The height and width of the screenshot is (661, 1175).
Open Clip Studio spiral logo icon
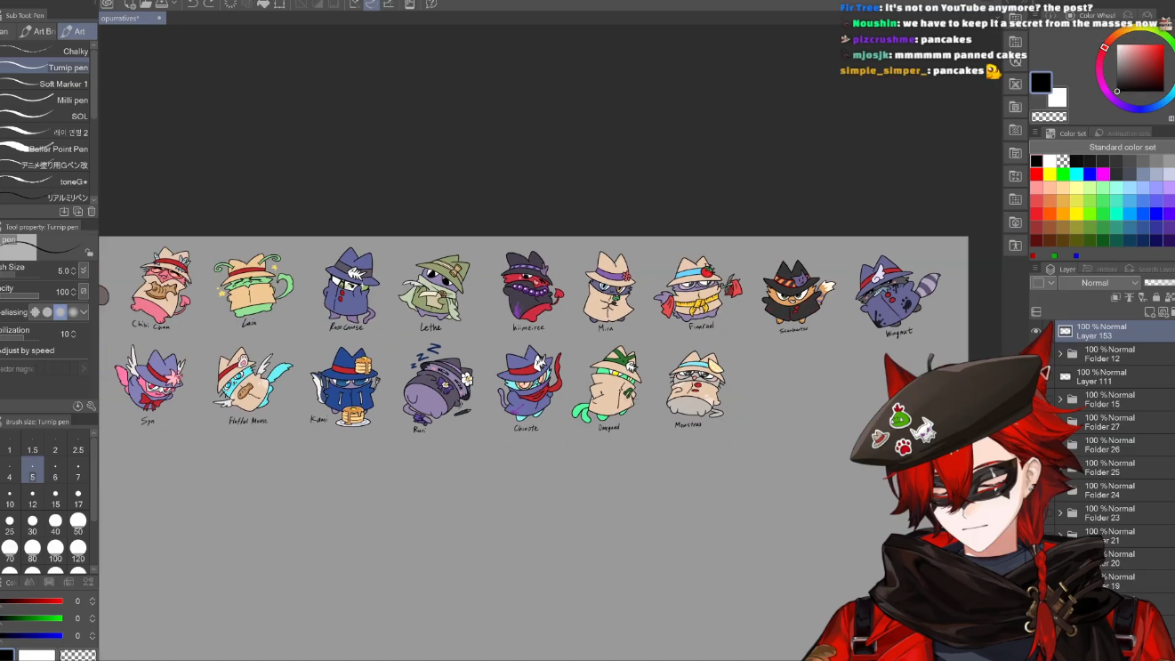pos(107,4)
